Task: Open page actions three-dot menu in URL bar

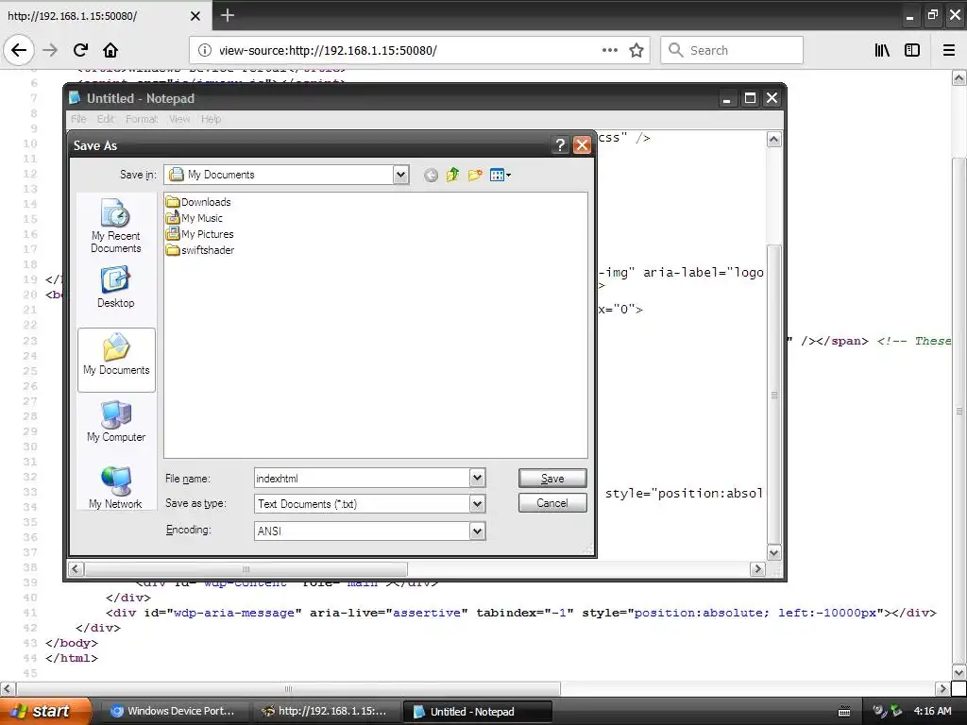Action: tap(610, 50)
